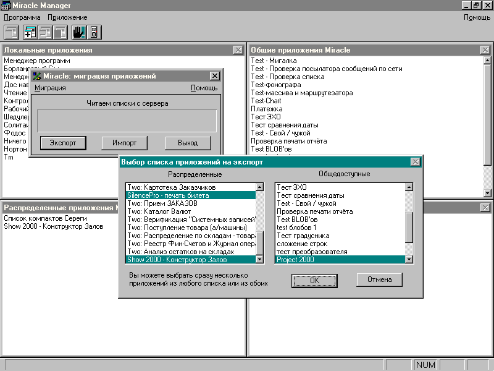Click the add application toolbar icon with plus

pyautogui.click(x=31, y=32)
